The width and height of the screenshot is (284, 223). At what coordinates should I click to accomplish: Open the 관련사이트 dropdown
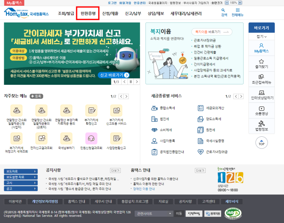pyautogui.click(x=153, y=214)
